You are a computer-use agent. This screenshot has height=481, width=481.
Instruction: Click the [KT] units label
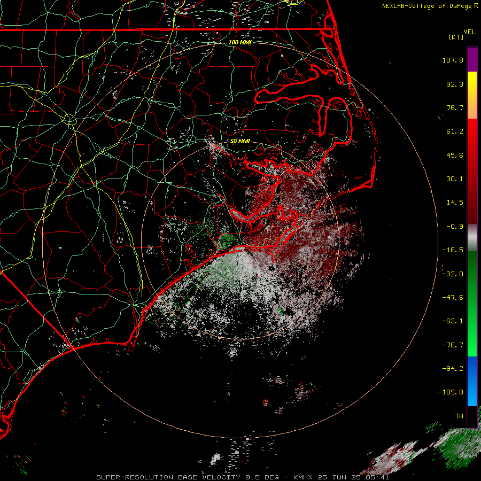[x=456, y=37]
